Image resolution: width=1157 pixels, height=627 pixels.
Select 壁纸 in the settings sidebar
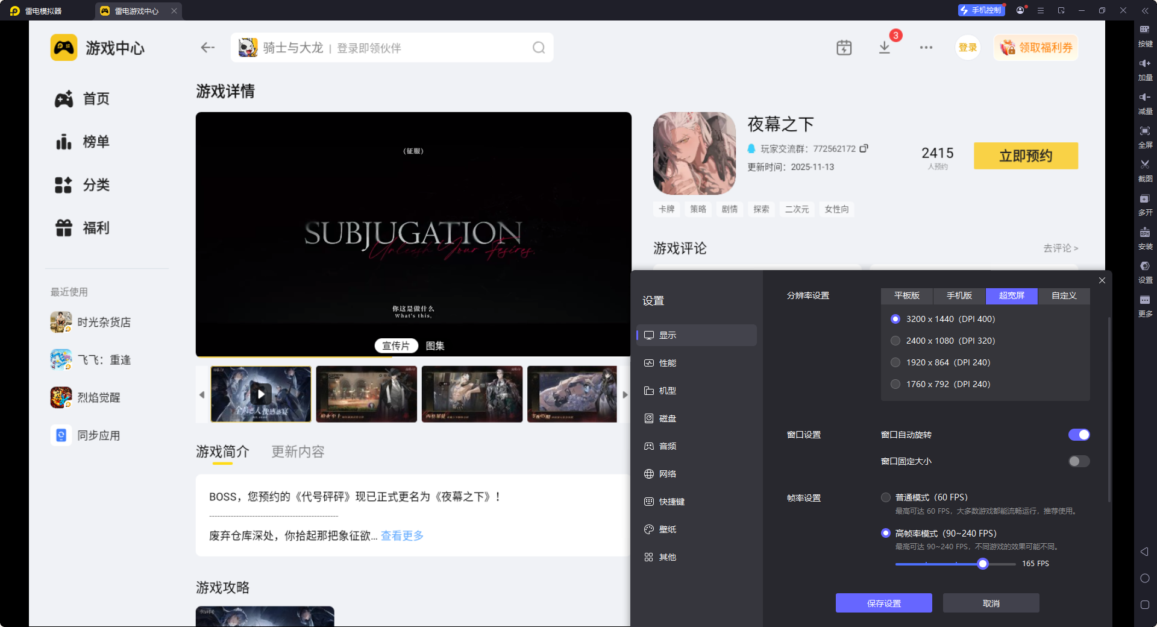click(x=669, y=529)
